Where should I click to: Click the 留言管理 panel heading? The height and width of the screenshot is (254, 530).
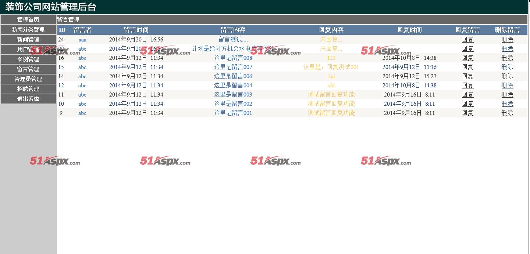[x=68, y=19]
